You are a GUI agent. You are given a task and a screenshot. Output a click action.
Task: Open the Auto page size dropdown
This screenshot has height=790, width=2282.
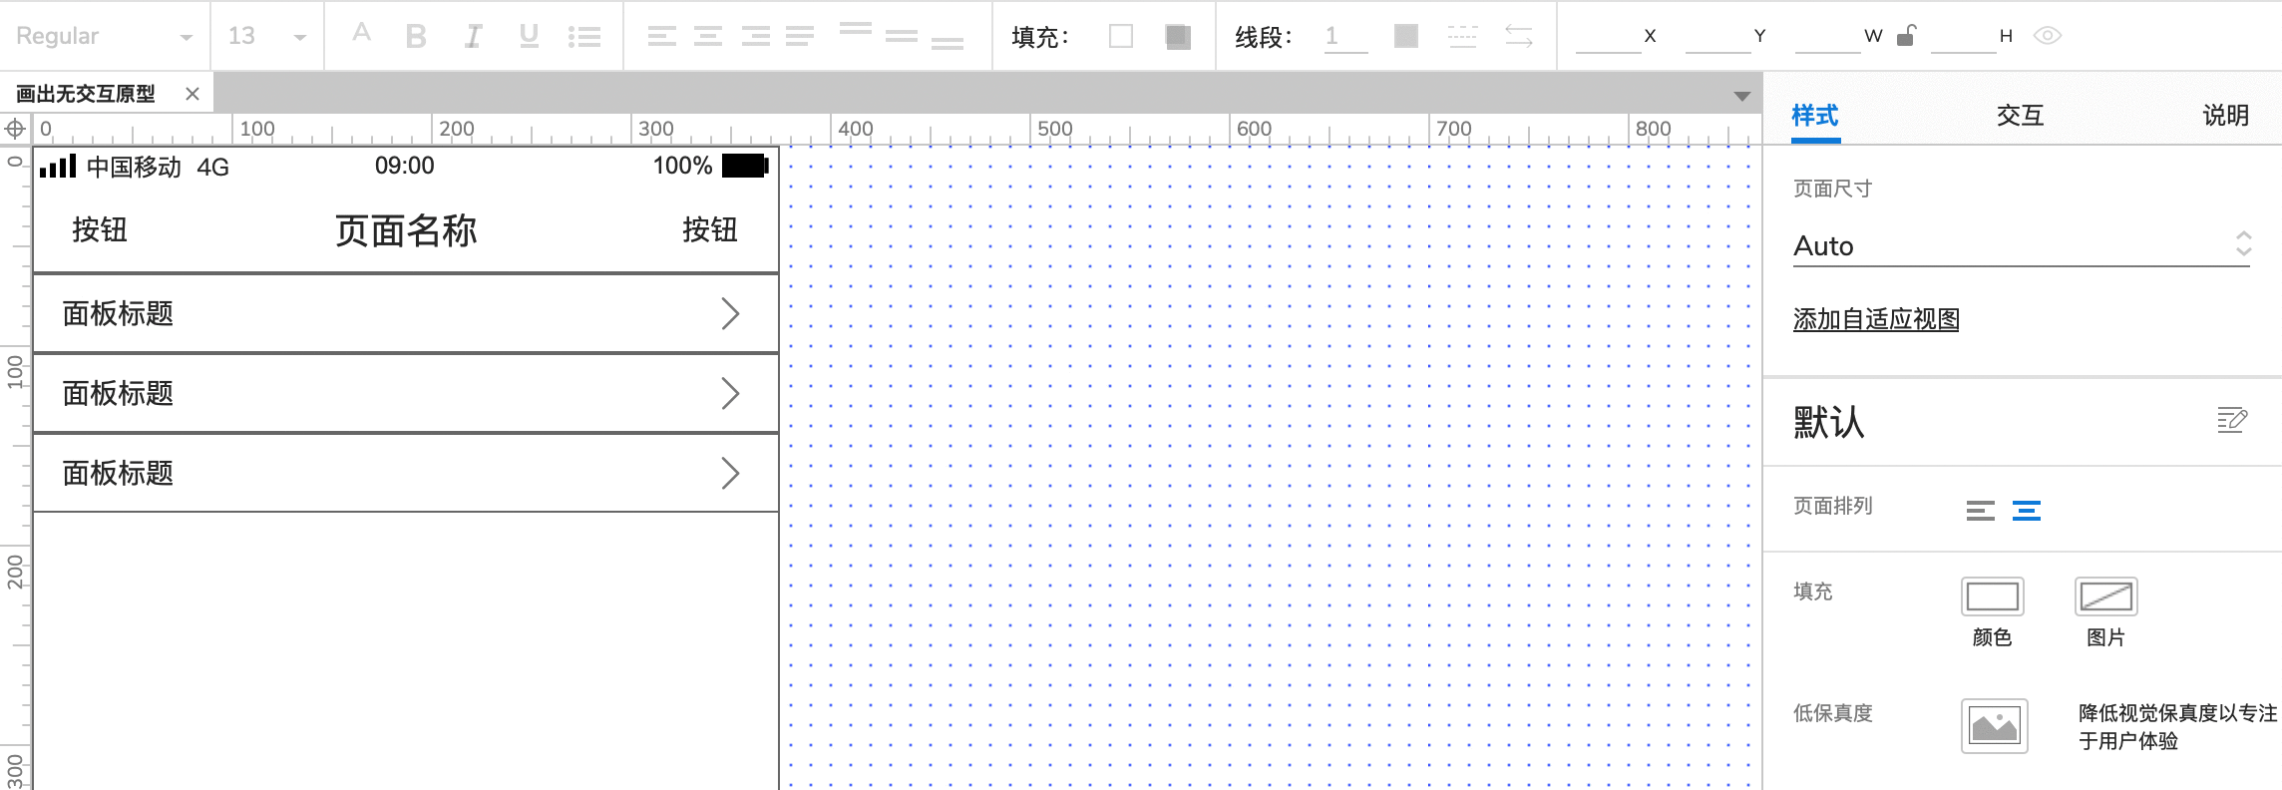pyautogui.click(x=2022, y=245)
